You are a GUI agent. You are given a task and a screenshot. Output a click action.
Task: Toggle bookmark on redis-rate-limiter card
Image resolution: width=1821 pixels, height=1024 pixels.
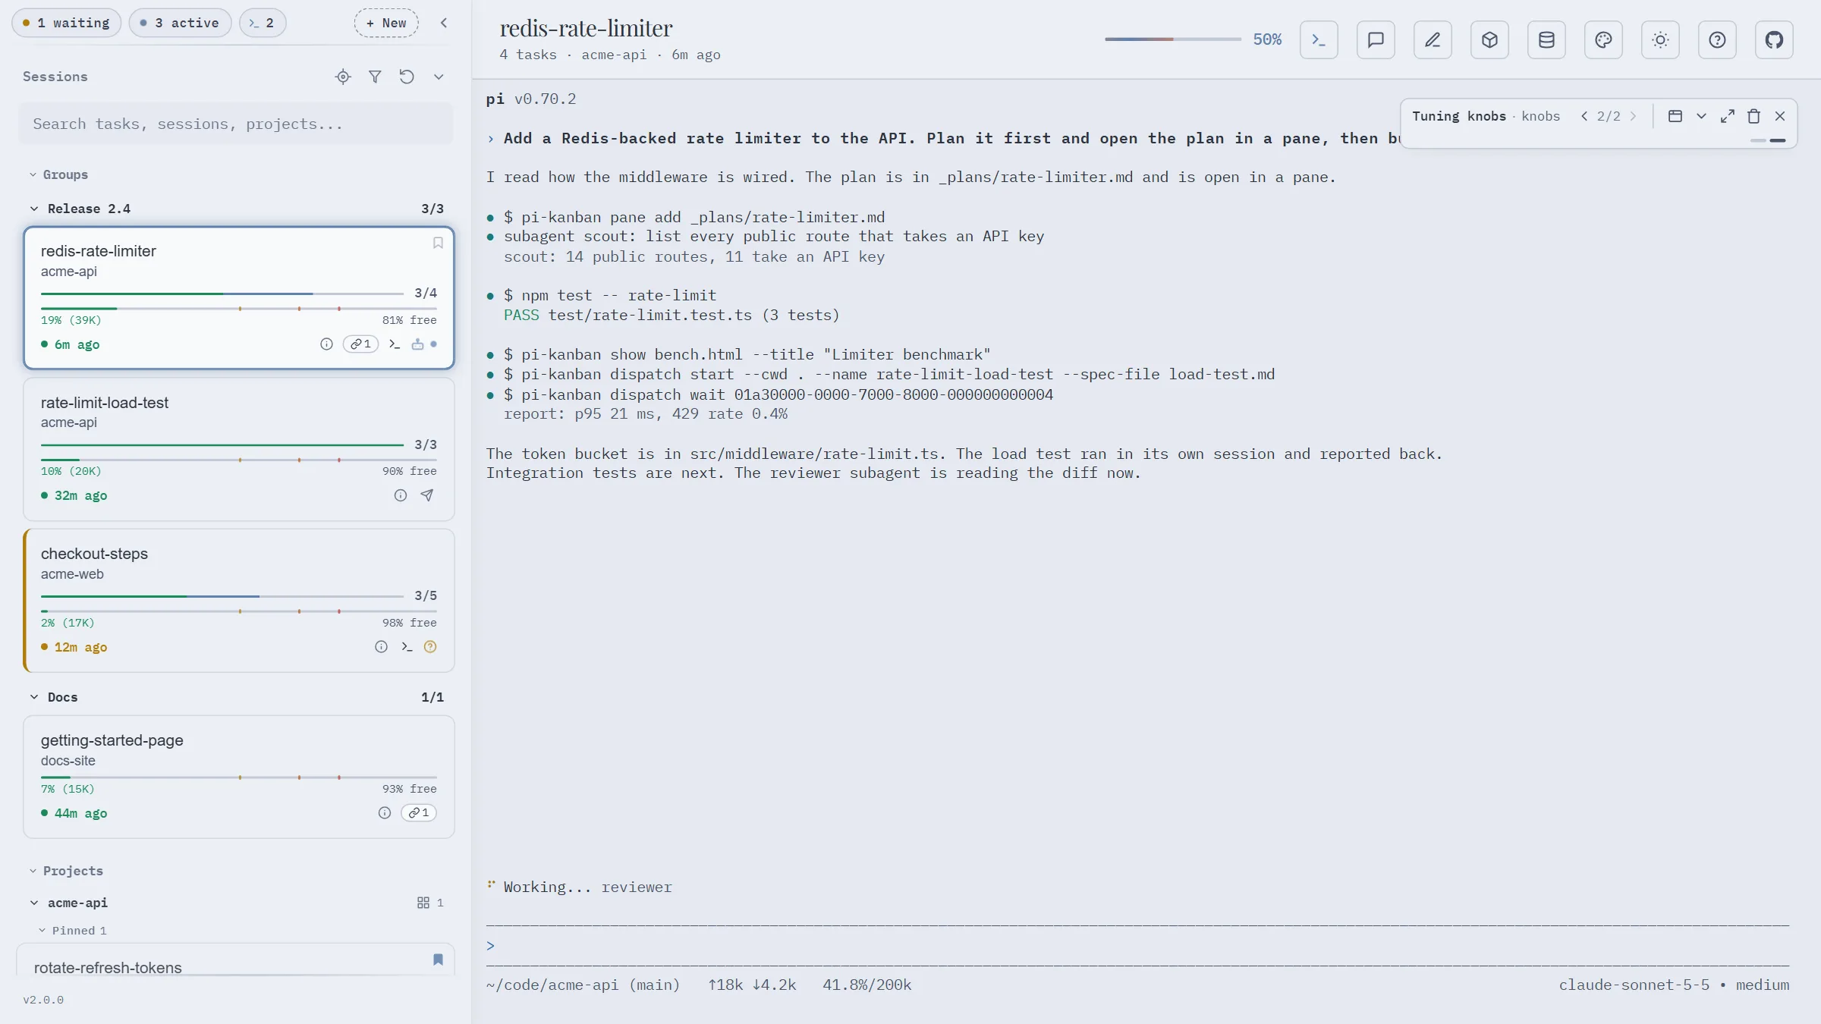pyautogui.click(x=438, y=243)
